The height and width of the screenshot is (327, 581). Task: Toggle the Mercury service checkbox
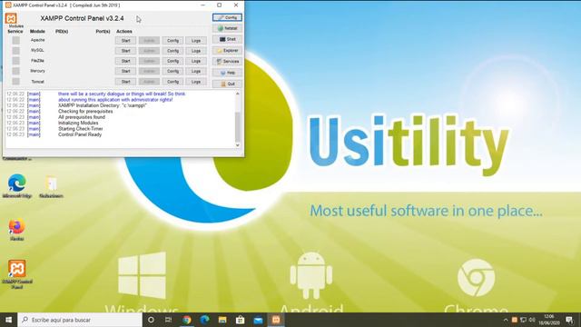click(x=15, y=71)
